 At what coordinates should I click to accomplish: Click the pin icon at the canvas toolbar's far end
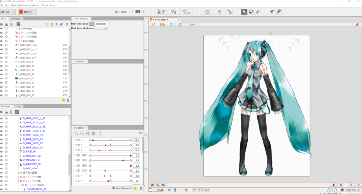[357, 24]
